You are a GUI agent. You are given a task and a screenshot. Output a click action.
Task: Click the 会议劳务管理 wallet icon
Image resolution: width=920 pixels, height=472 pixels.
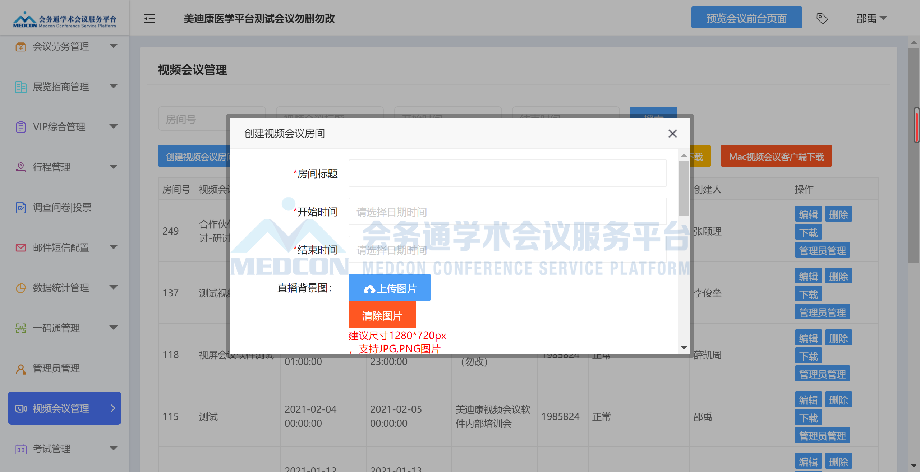tap(21, 46)
